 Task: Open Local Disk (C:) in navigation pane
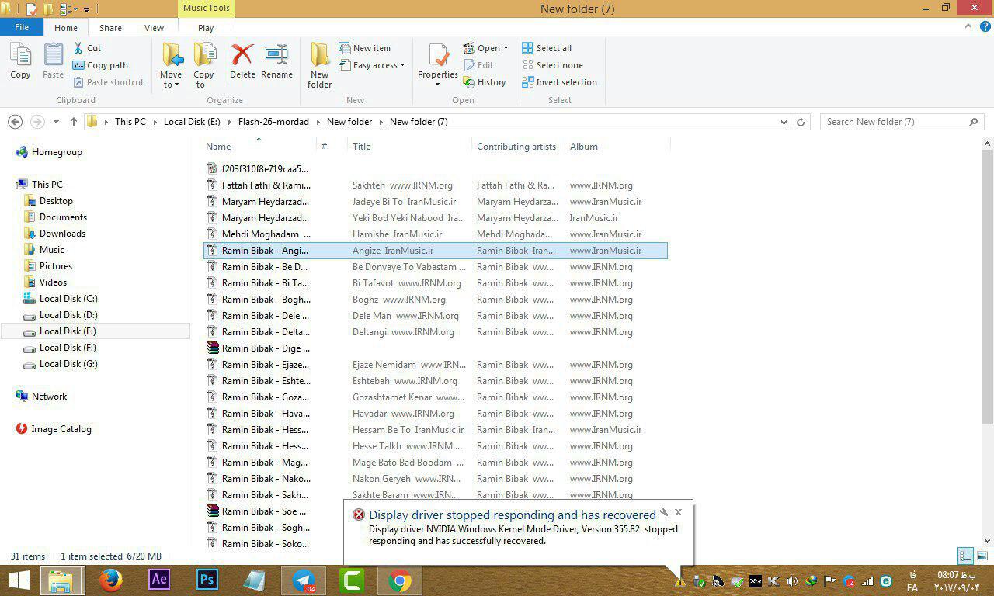[68, 299]
